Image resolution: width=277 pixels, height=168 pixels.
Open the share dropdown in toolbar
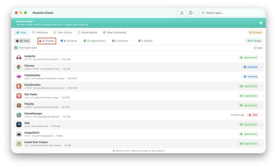(192, 13)
